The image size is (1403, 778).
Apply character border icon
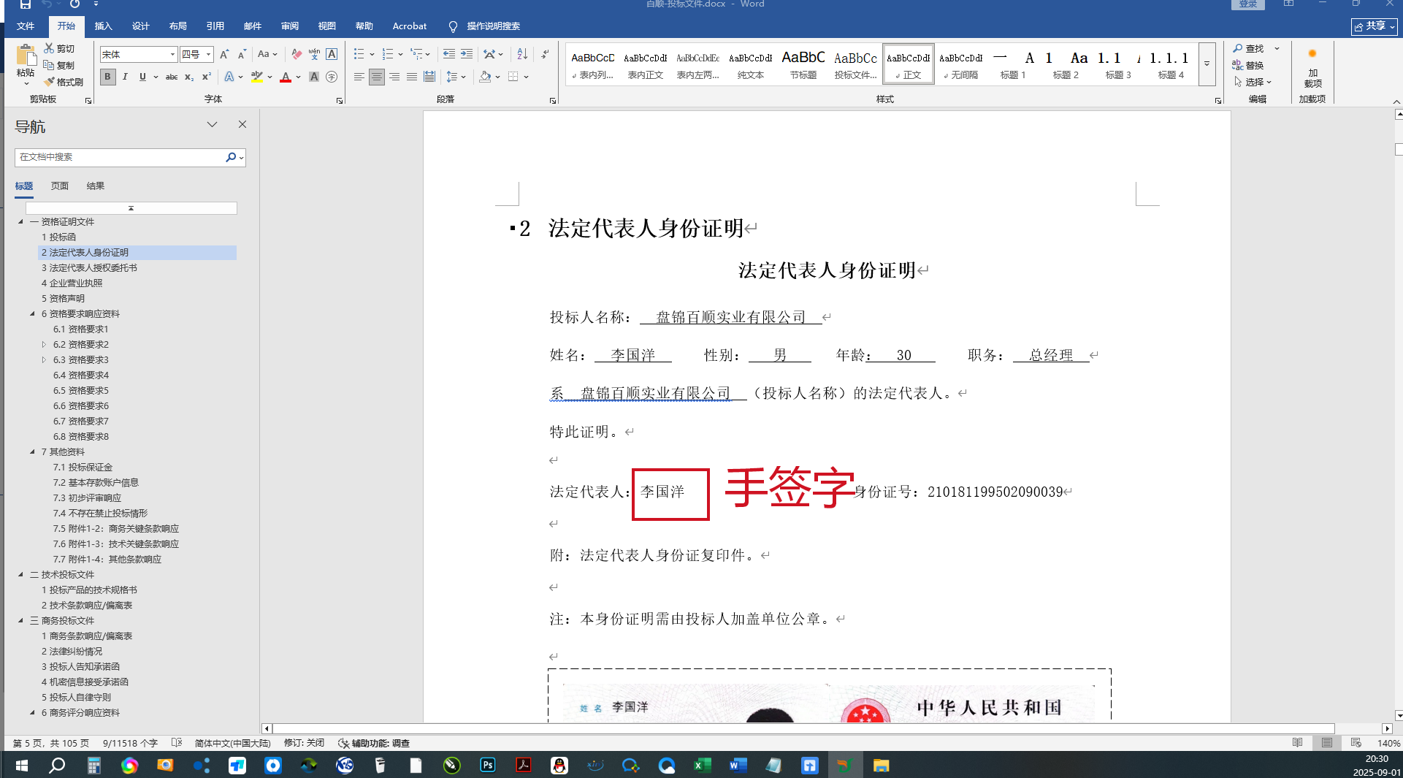tap(332, 54)
